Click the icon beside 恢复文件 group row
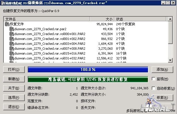 pyautogui.click(x=7, y=24)
